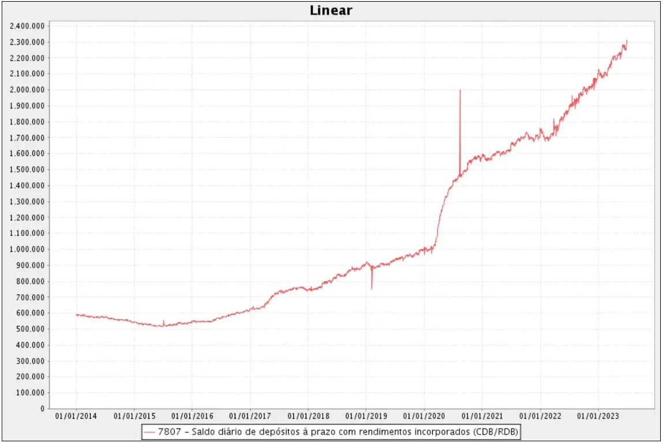Viewport: 663px width, 443px height.
Task: Select the 01/01/2016 date on the x-axis
Action: 192,416
